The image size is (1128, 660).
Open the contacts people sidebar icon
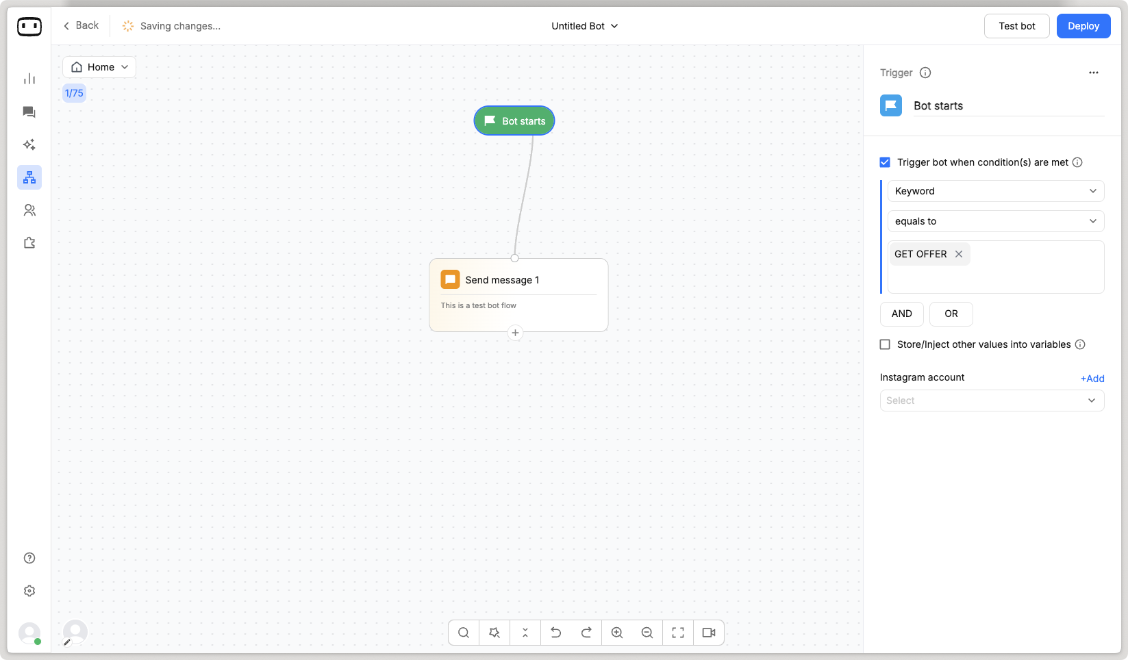[x=29, y=210]
